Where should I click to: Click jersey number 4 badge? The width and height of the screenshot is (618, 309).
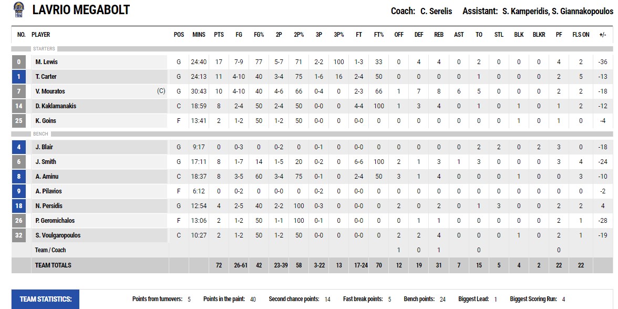[x=19, y=147]
